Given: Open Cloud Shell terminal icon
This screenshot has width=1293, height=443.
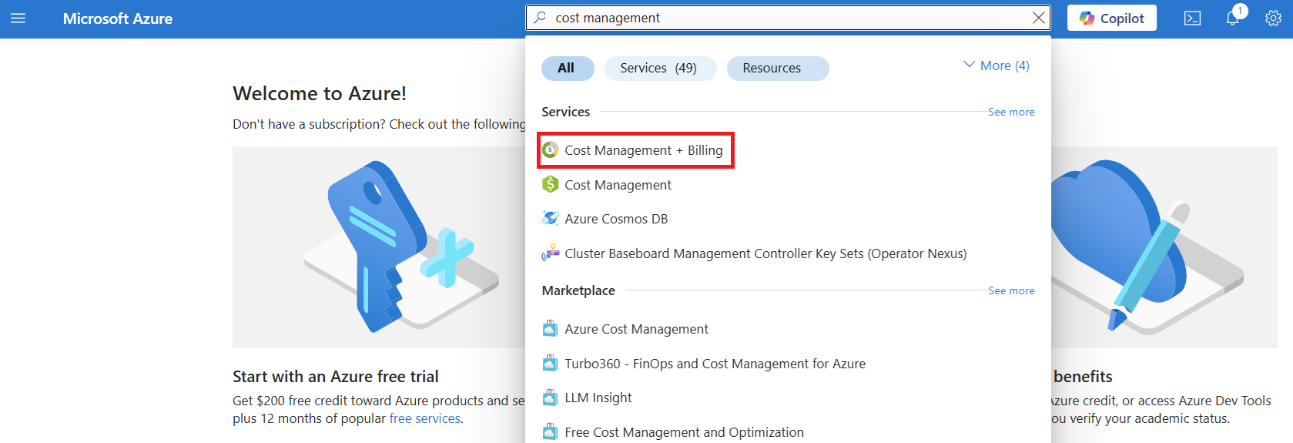Looking at the screenshot, I should pyautogui.click(x=1192, y=18).
